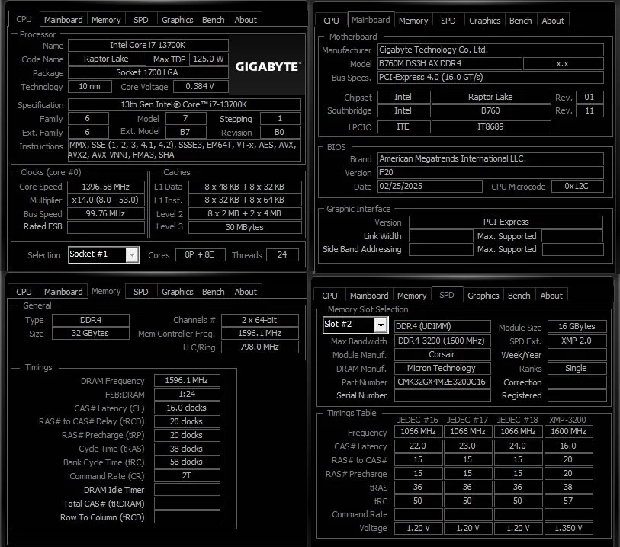Click the 8P + 8E cores value

pyautogui.click(x=200, y=254)
